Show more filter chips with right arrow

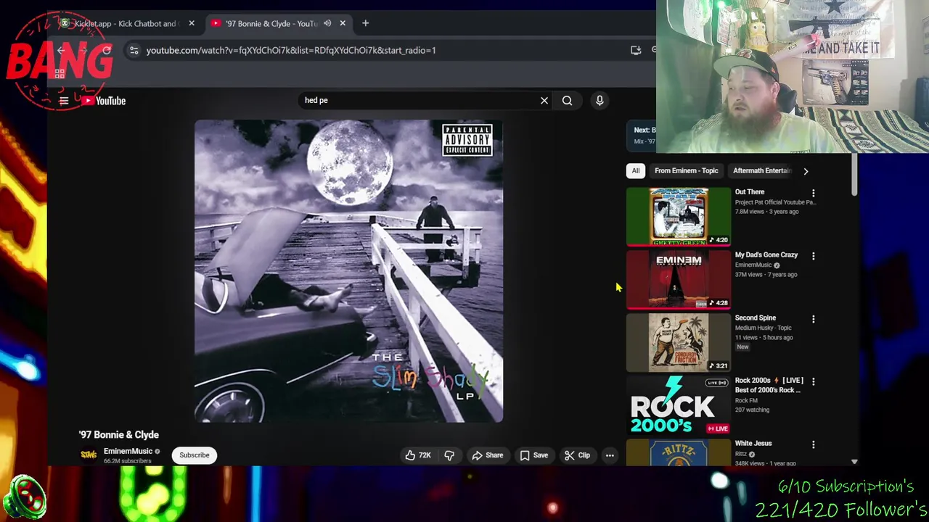coord(806,171)
